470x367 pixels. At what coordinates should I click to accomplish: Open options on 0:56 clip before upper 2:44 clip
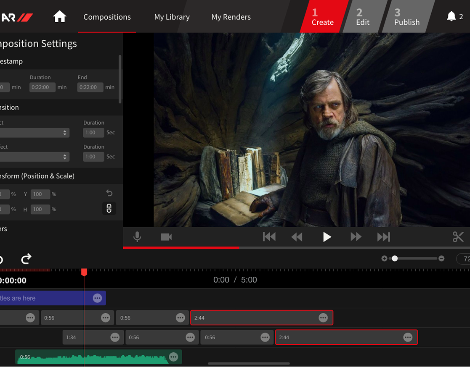(180, 317)
